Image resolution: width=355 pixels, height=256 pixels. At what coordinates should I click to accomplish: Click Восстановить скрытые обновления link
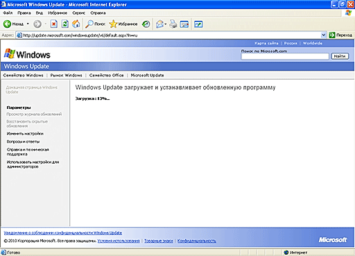click(27, 123)
